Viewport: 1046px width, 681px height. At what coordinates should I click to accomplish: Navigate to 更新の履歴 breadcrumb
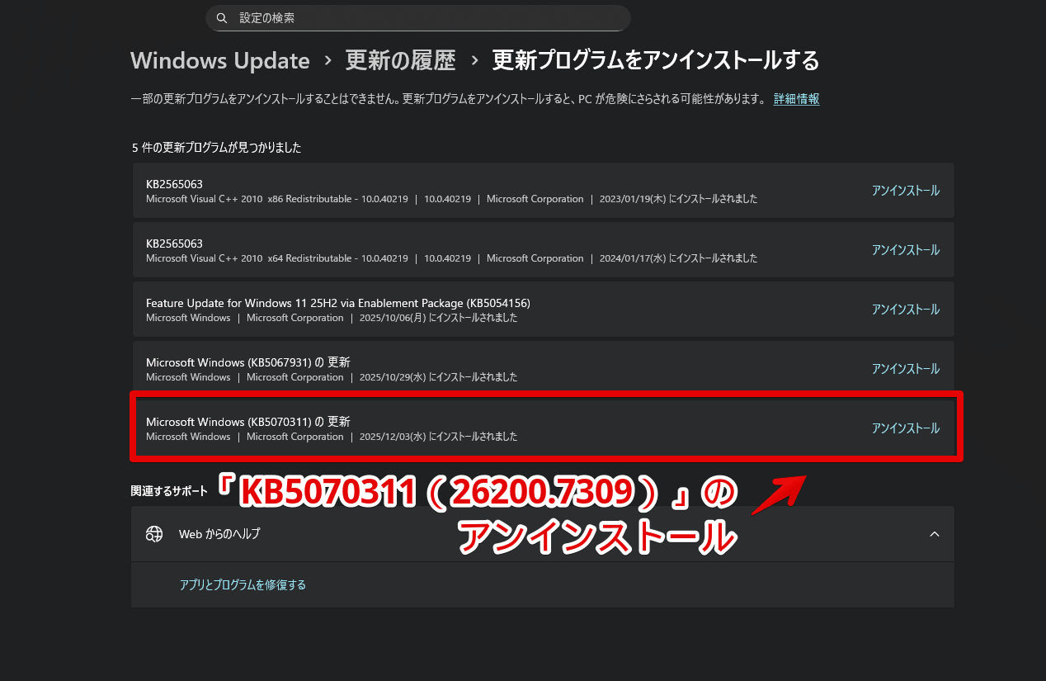(400, 60)
